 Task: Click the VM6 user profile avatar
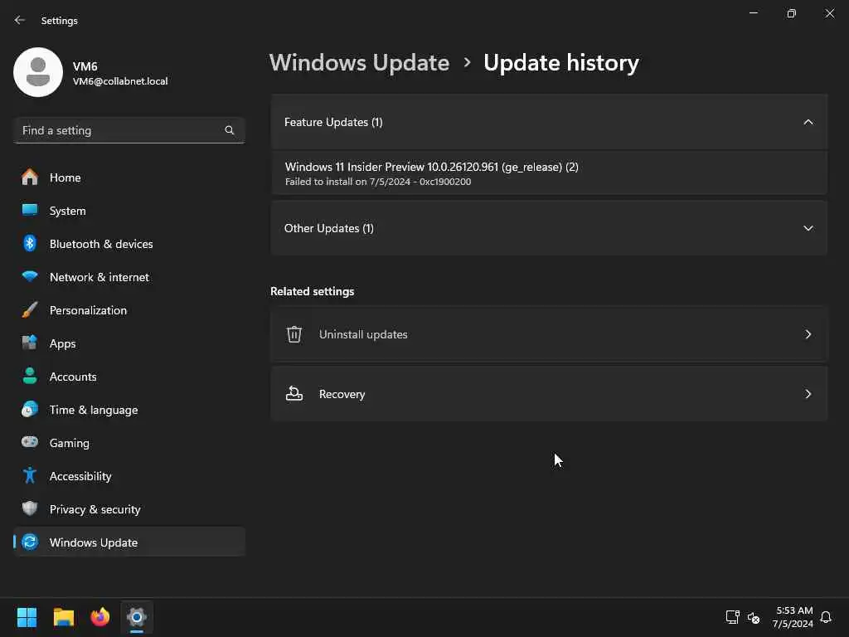click(x=38, y=72)
